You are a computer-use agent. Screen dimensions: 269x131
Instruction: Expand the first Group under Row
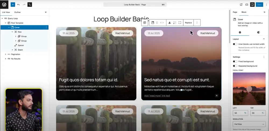16,36
